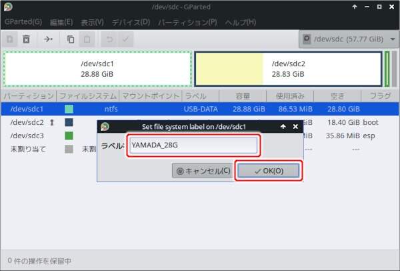Click the key lock icon beside /dev/sdc2

(x=52, y=123)
